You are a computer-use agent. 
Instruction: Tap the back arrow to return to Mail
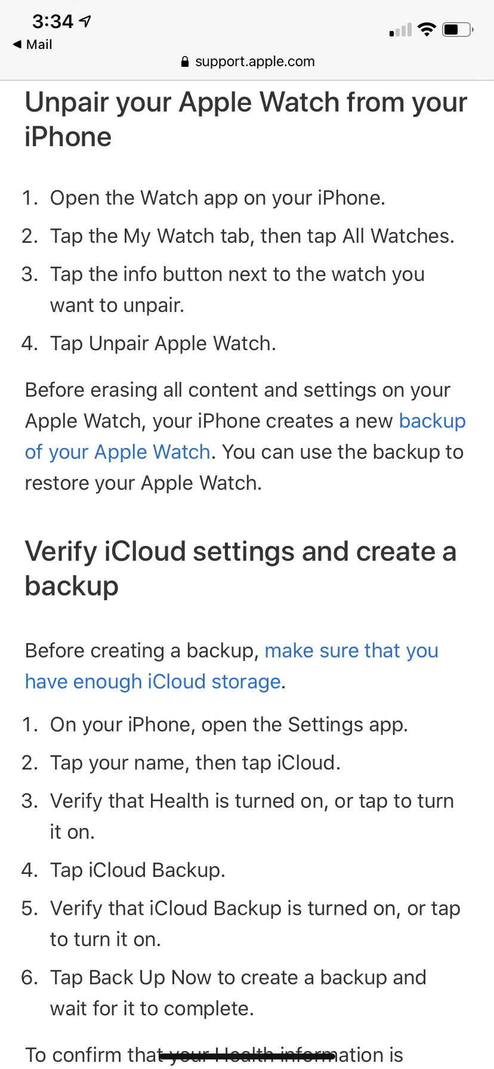[x=18, y=44]
